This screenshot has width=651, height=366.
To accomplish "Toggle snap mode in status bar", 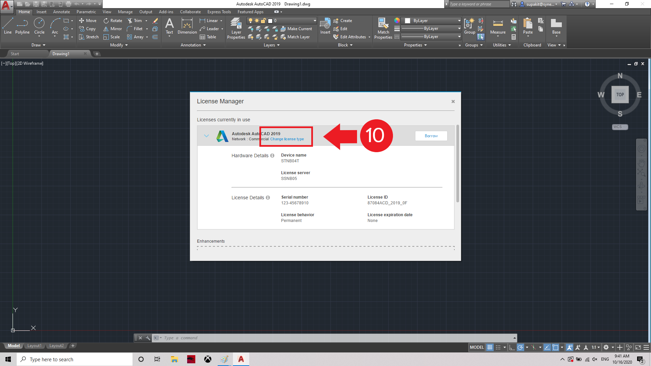I will point(498,347).
